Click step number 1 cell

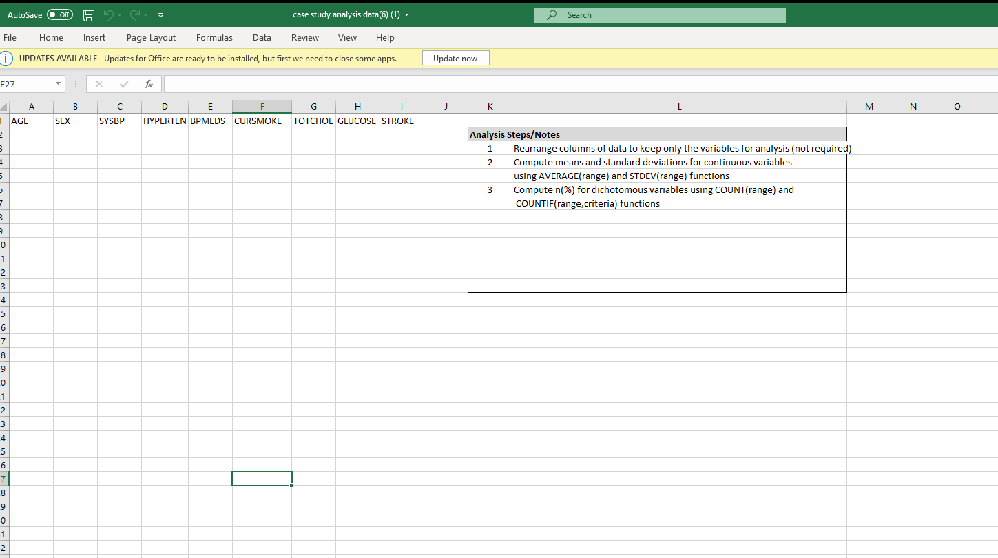(x=490, y=148)
